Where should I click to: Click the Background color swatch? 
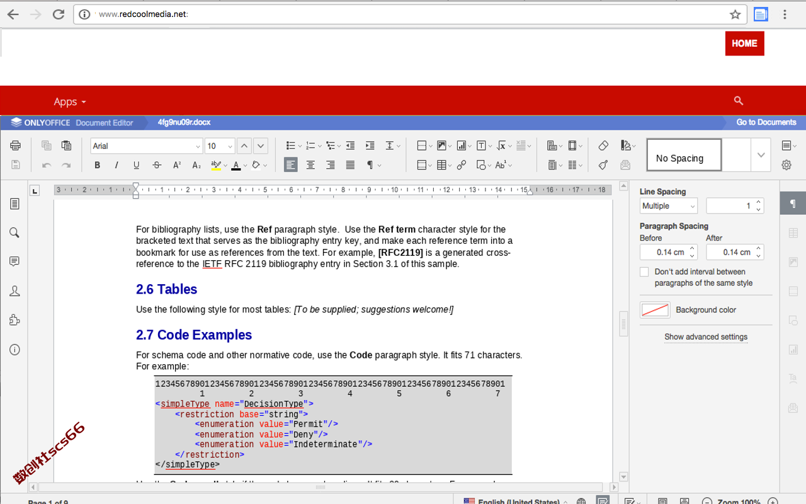point(655,310)
